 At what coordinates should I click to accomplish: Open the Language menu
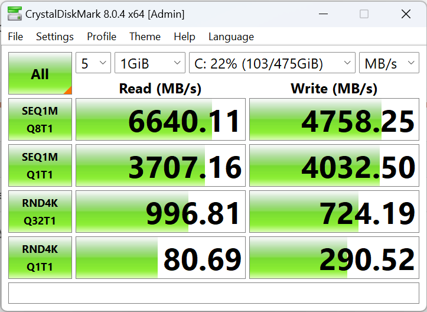(231, 37)
